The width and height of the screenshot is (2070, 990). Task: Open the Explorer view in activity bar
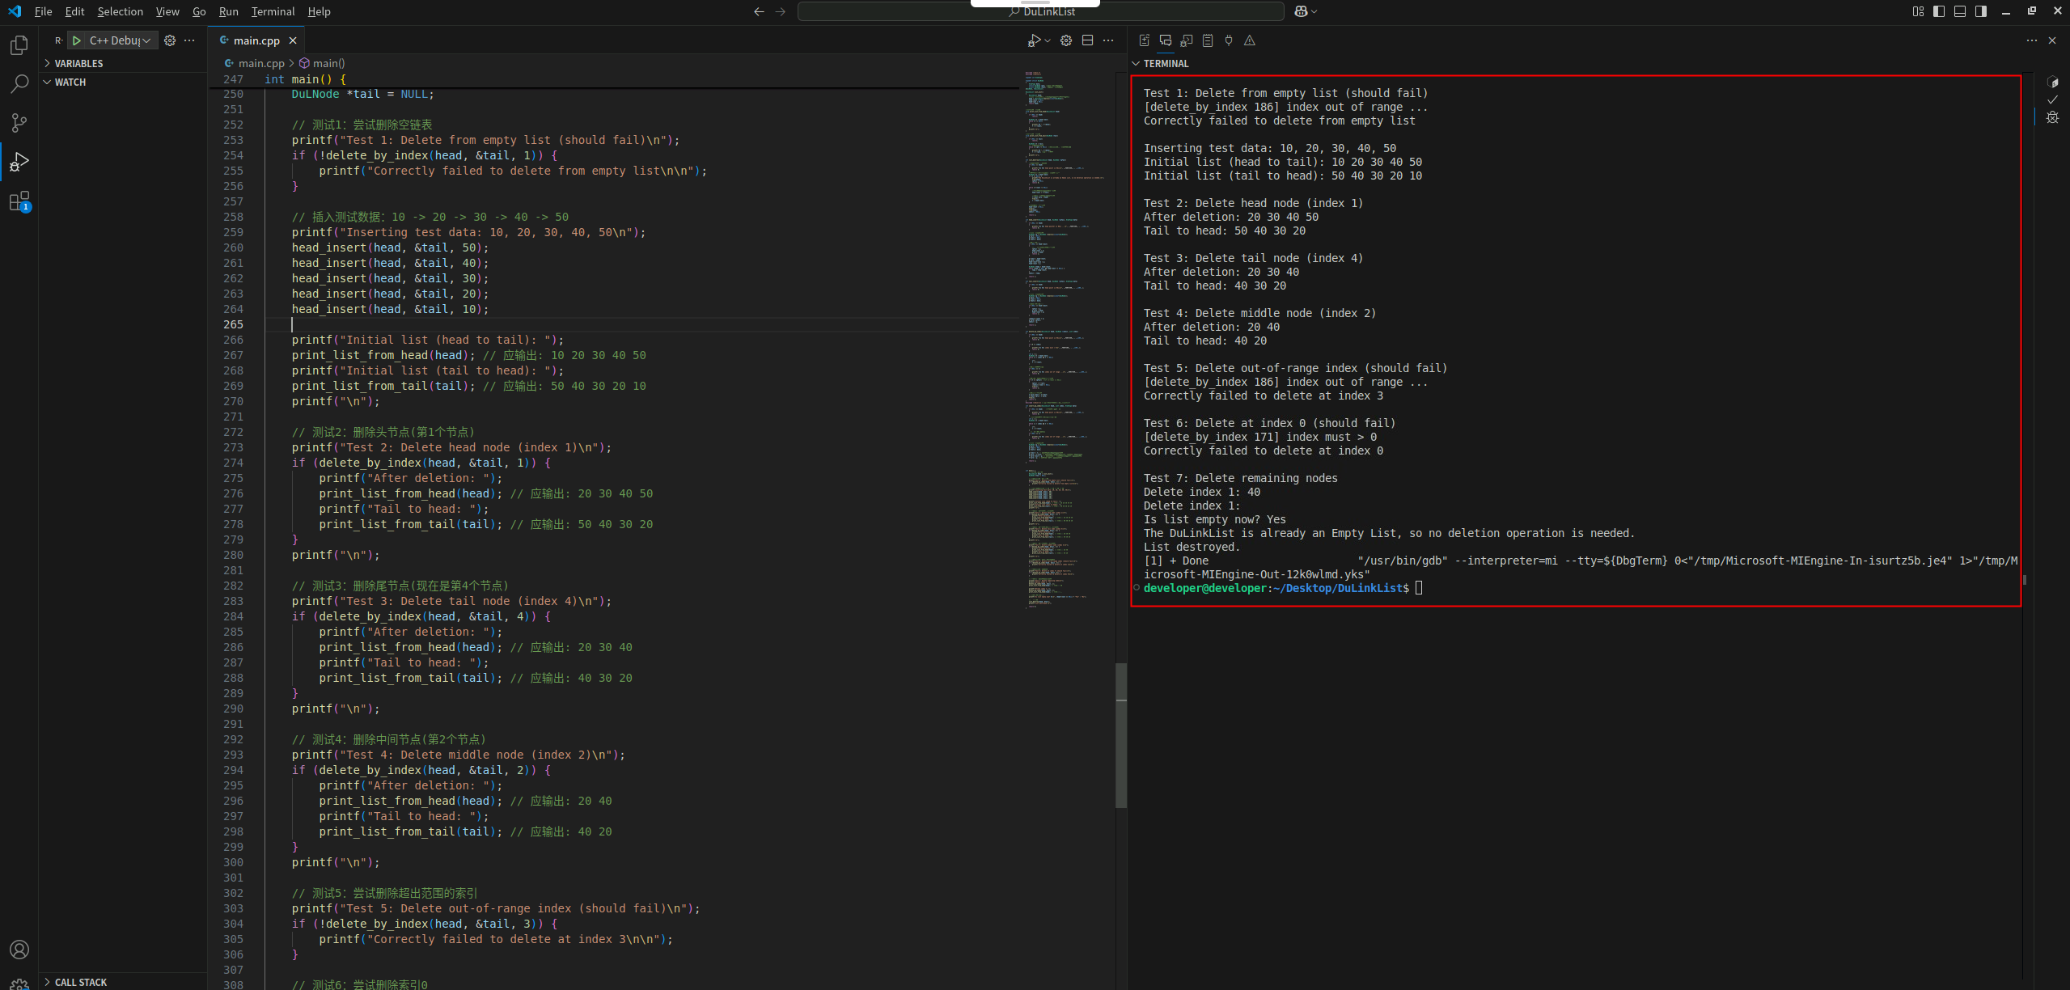[x=19, y=45]
